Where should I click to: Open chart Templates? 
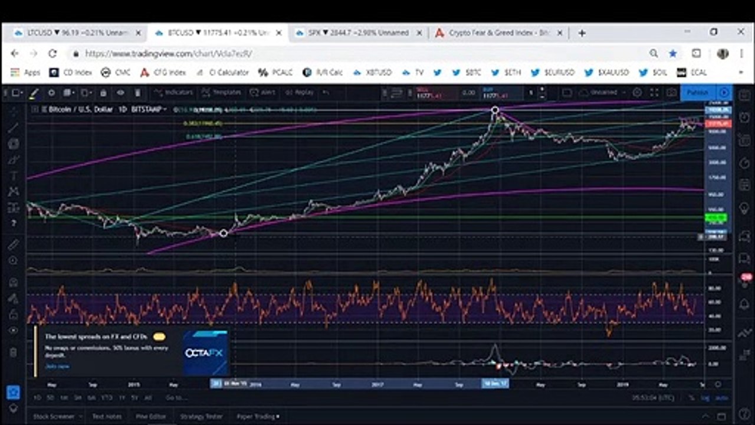(221, 93)
